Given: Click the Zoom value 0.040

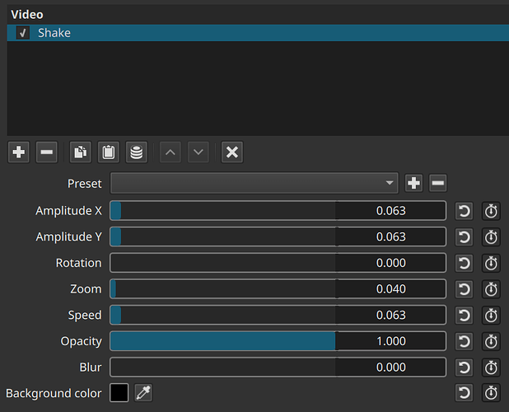Looking at the screenshot, I should 391,289.
